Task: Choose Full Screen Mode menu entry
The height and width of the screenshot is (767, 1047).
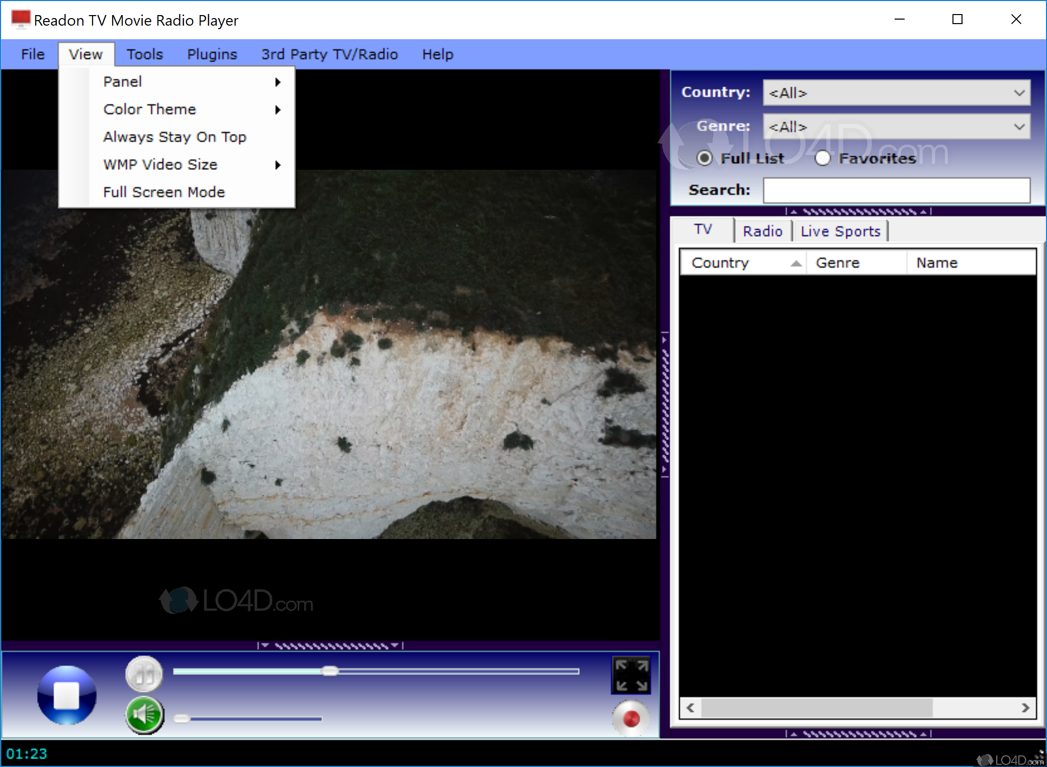Action: (x=164, y=192)
